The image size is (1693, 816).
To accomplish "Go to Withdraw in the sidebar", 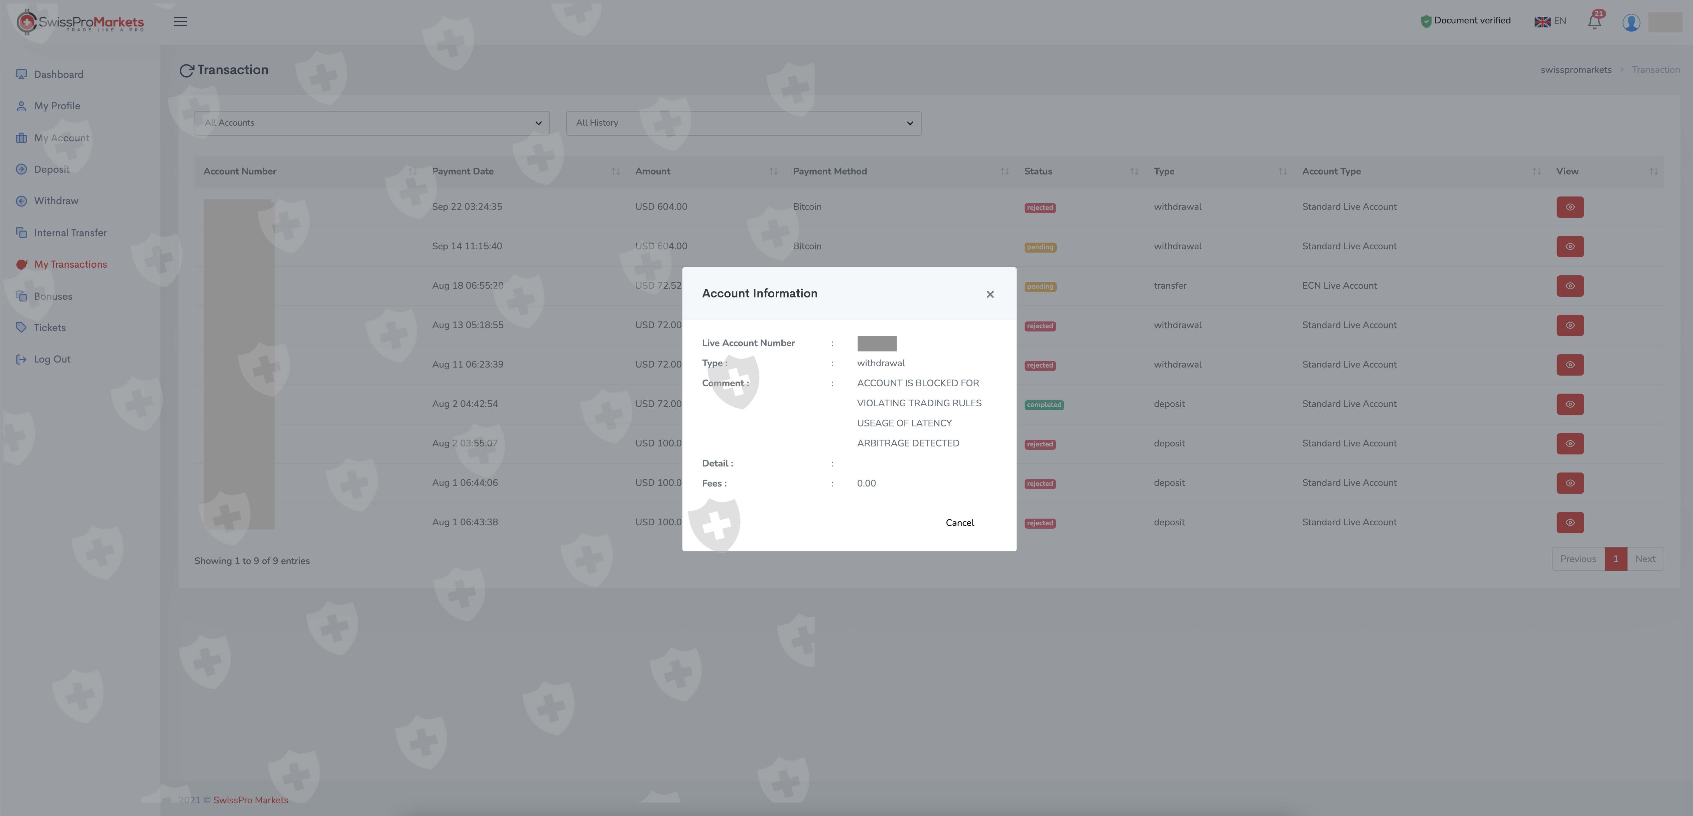I will [x=56, y=201].
